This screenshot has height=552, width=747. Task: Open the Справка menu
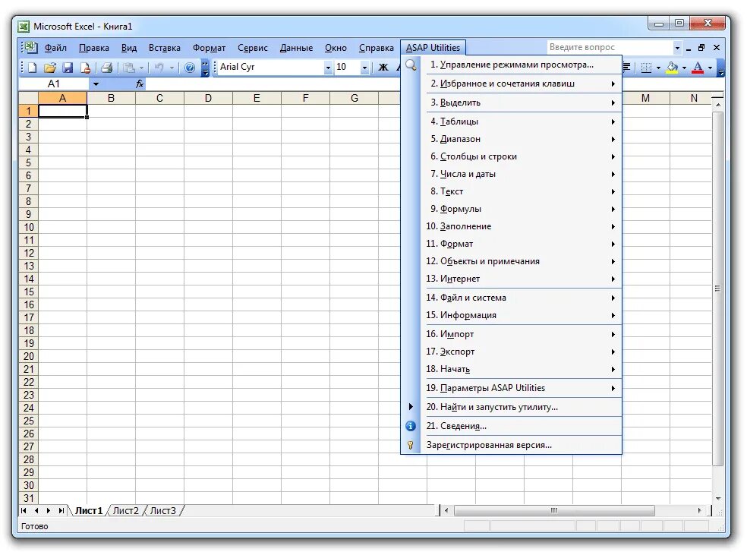tap(376, 48)
